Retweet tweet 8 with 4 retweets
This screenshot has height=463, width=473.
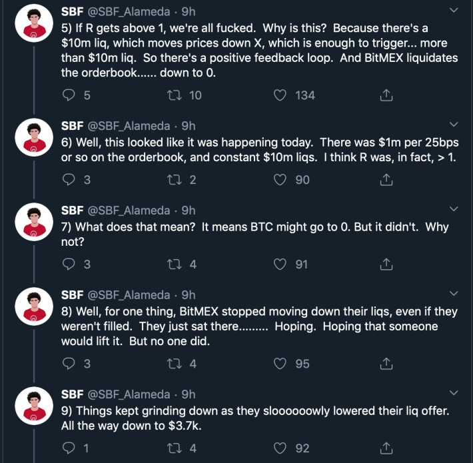coord(175,364)
